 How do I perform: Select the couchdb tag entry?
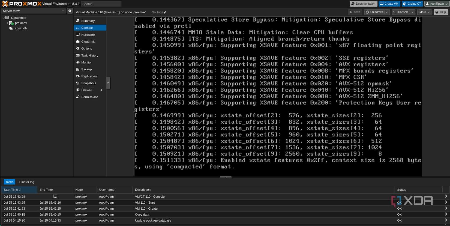(x=21, y=28)
